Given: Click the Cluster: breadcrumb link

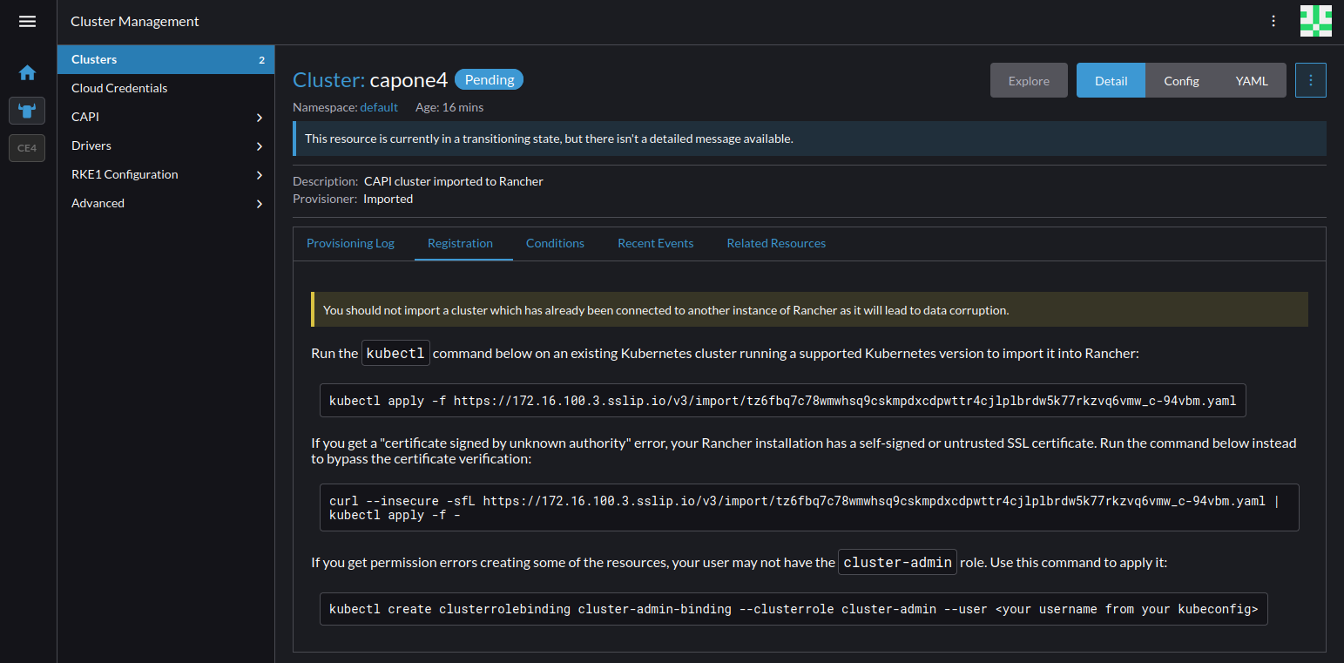Looking at the screenshot, I should (x=328, y=80).
